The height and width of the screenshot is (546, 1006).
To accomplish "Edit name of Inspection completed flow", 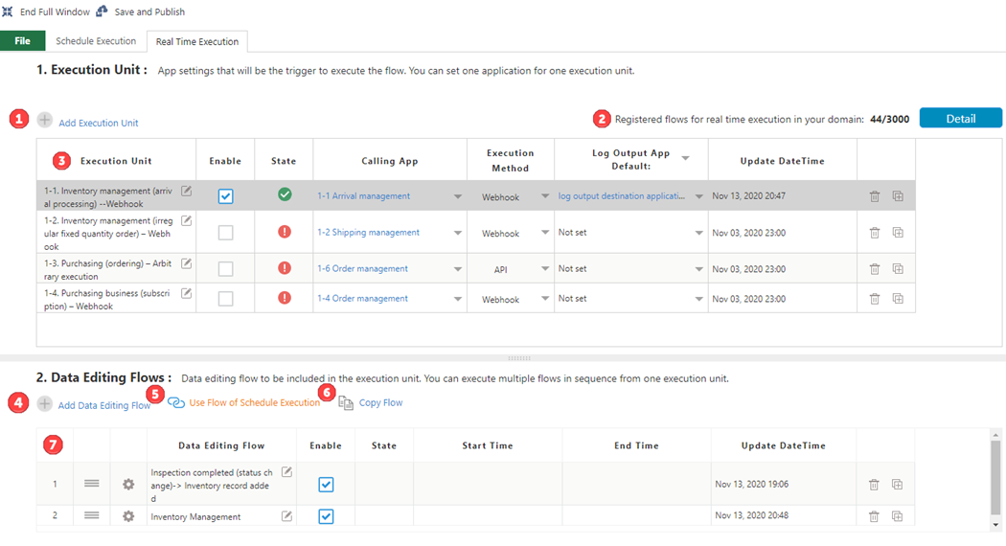I will click(x=286, y=472).
